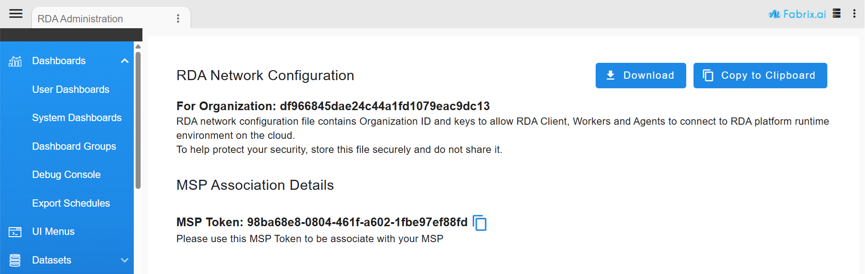865x274 pixels.
Task: Click the Datasets database icon
Action: click(x=15, y=260)
